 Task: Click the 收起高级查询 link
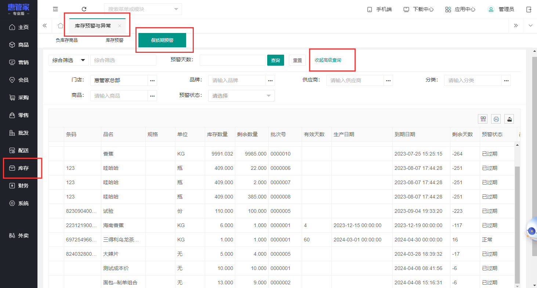pyautogui.click(x=328, y=60)
